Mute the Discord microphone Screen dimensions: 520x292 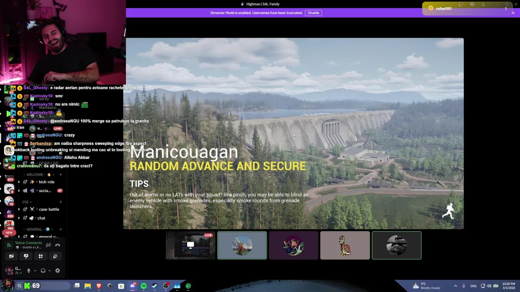pos(28,271)
